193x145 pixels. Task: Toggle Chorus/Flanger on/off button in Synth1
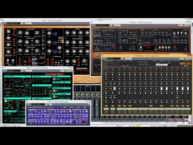pyautogui.click(x=54, y=97)
